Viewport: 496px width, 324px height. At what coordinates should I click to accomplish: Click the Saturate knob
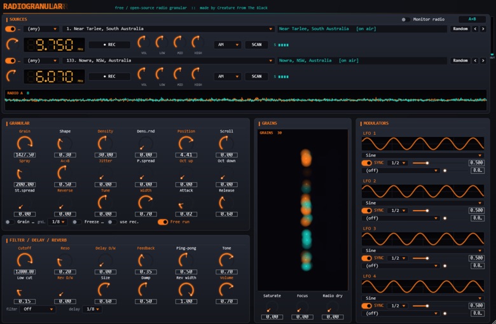pos(272,307)
